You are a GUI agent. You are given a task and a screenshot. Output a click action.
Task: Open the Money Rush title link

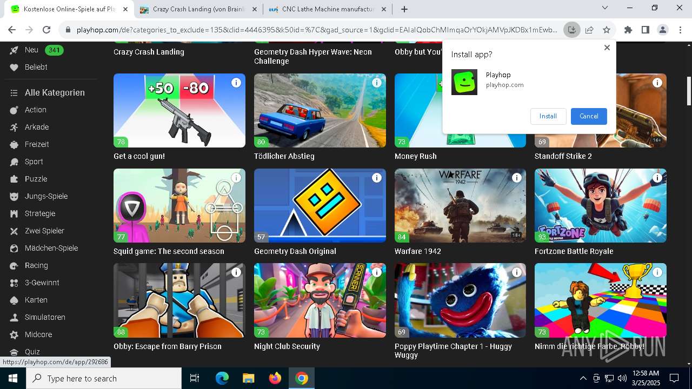pos(416,156)
